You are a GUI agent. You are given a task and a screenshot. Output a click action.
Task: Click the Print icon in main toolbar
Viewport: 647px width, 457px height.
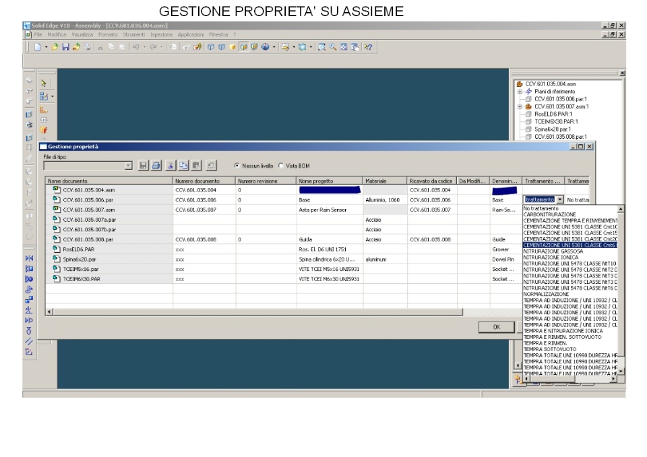point(87,47)
